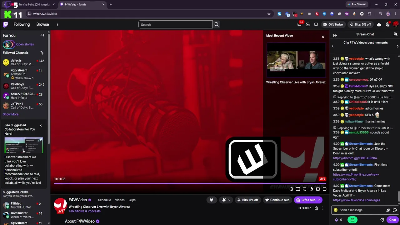View site information in address bar
400x225 pixels.
(x=29, y=14)
